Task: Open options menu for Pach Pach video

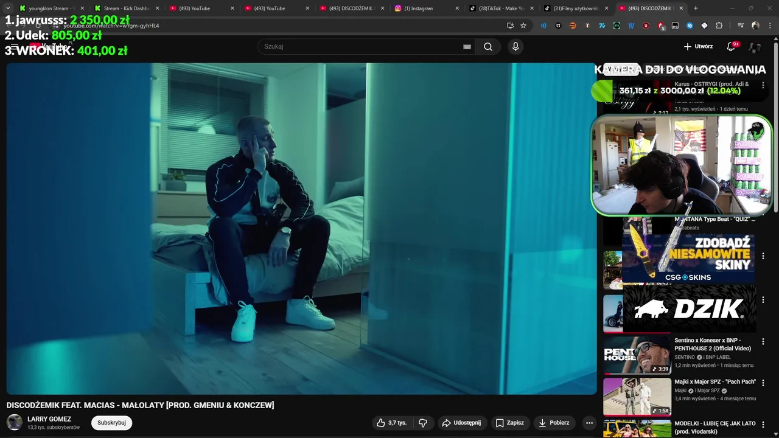Action: point(763,383)
